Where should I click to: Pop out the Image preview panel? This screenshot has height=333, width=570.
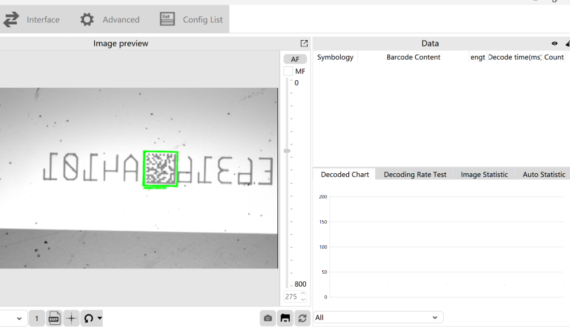tap(304, 44)
